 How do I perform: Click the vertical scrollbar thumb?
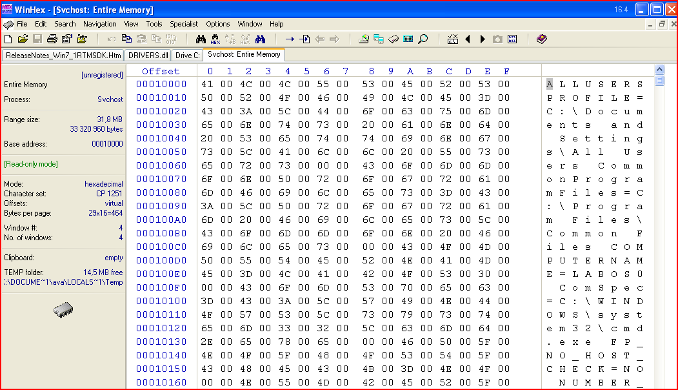(x=659, y=80)
